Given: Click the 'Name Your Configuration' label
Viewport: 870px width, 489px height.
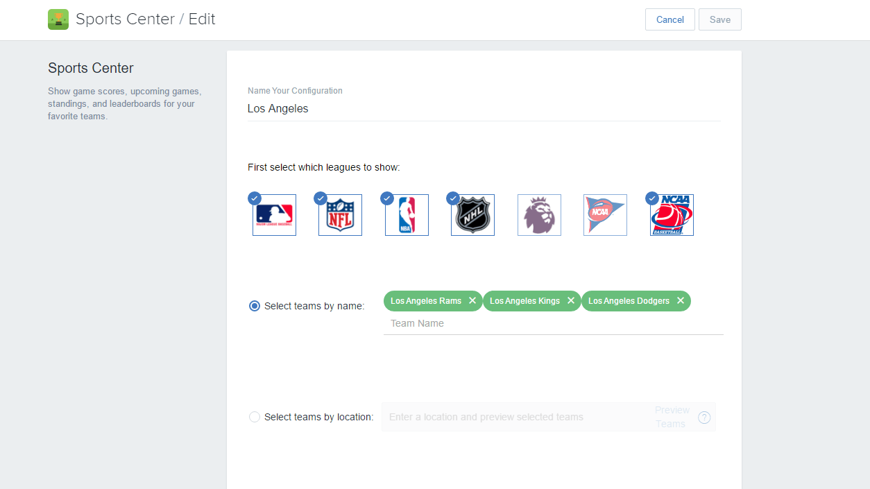Looking at the screenshot, I should pyautogui.click(x=295, y=91).
